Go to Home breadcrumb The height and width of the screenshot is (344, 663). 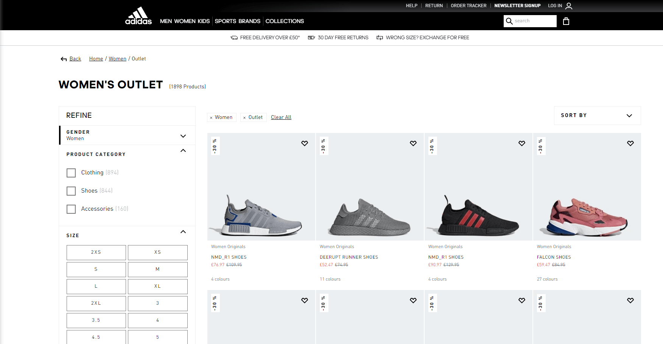point(96,59)
